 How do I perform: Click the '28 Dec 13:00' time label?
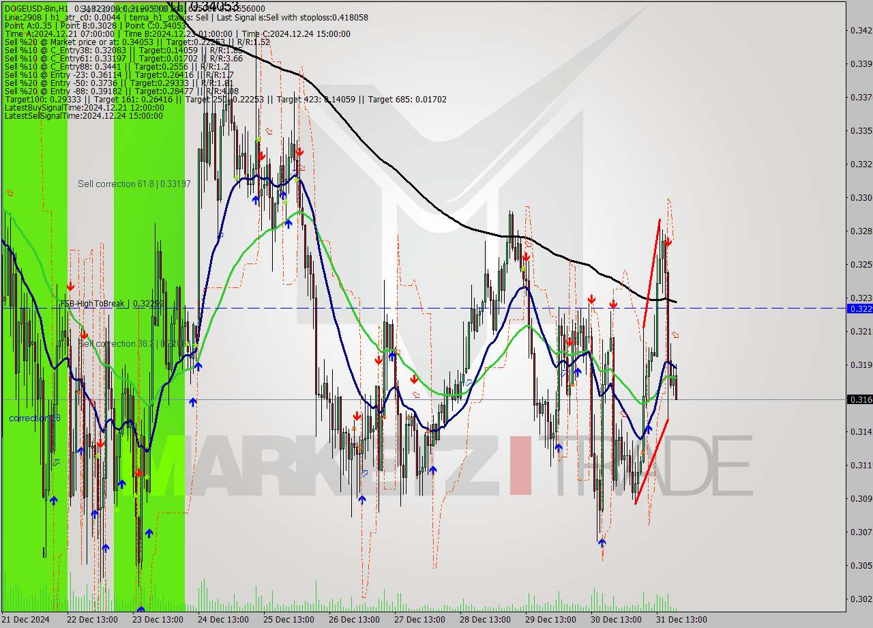[x=485, y=620]
